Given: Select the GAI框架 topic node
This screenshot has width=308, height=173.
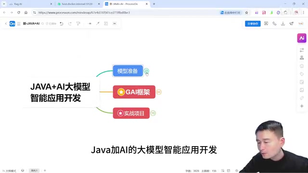Looking at the screenshot, I should click(134, 92).
